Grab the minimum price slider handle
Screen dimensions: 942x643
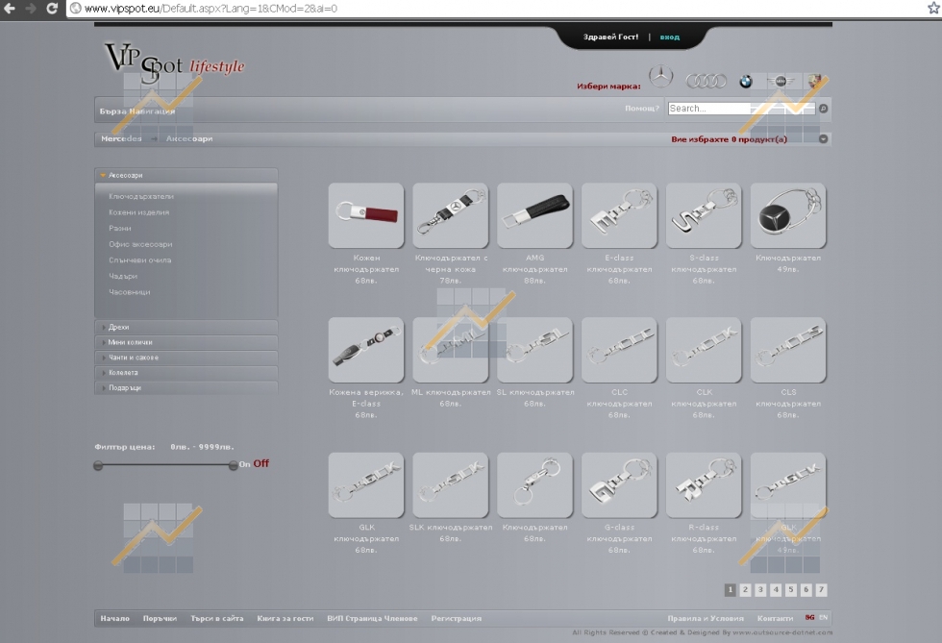[98, 466]
